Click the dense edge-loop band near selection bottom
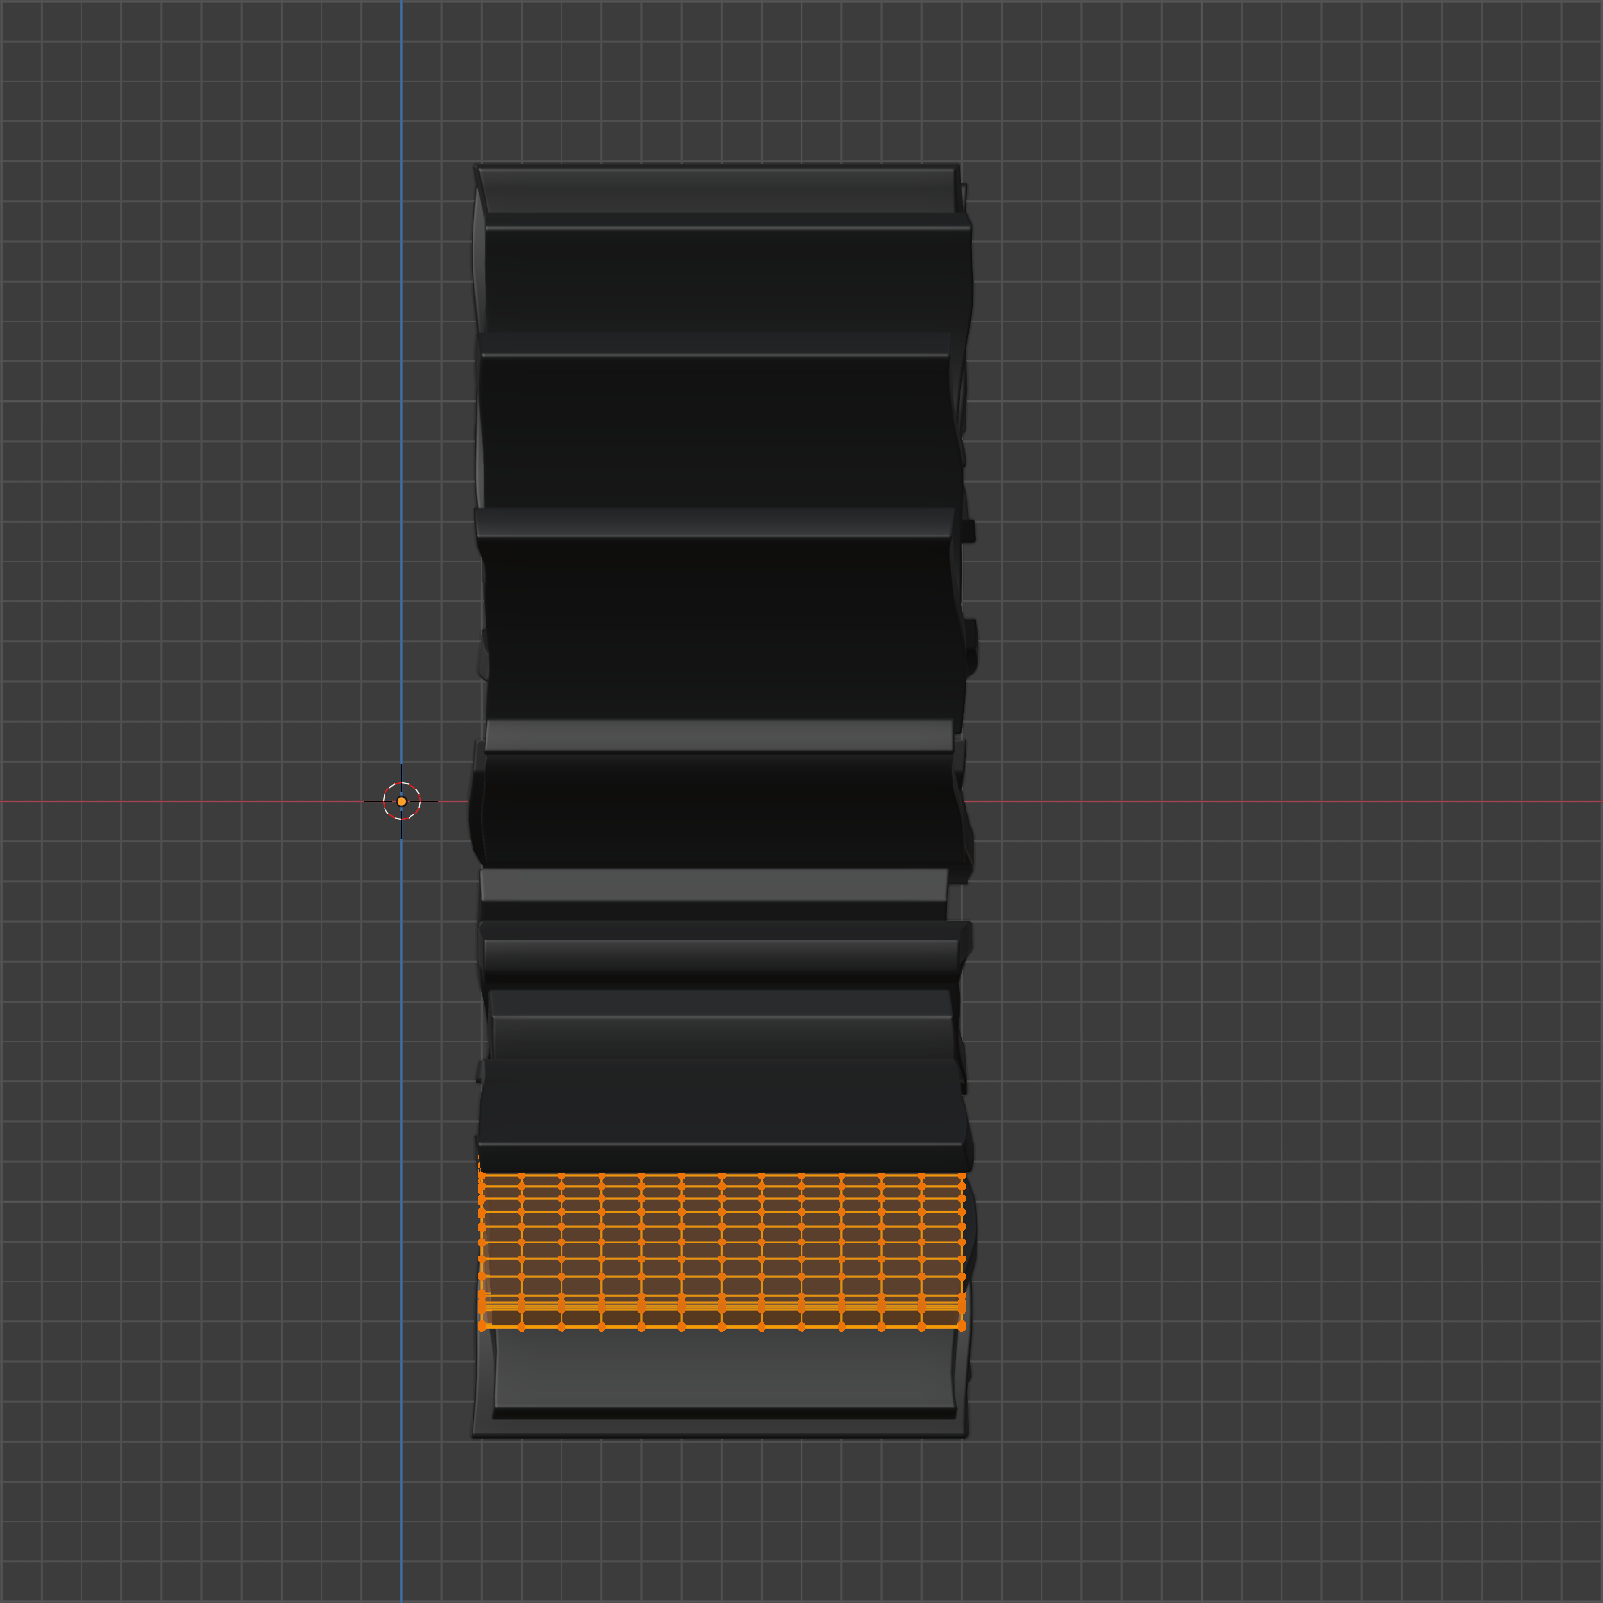The height and width of the screenshot is (1603, 1603). (721, 1306)
